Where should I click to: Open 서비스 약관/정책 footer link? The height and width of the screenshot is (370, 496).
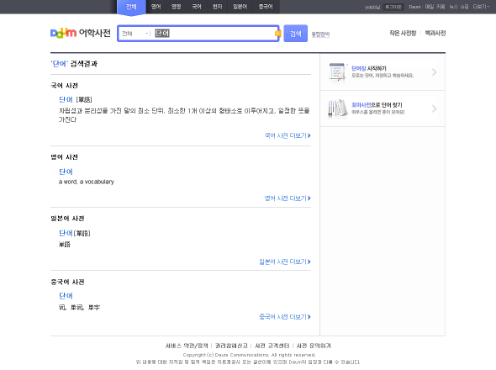click(x=187, y=346)
